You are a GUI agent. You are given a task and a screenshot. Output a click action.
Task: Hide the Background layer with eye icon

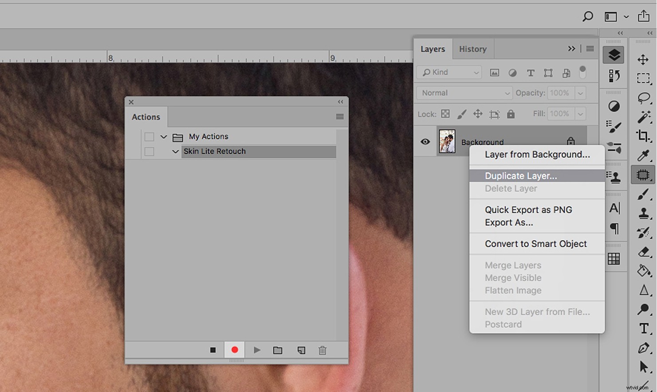[425, 142]
